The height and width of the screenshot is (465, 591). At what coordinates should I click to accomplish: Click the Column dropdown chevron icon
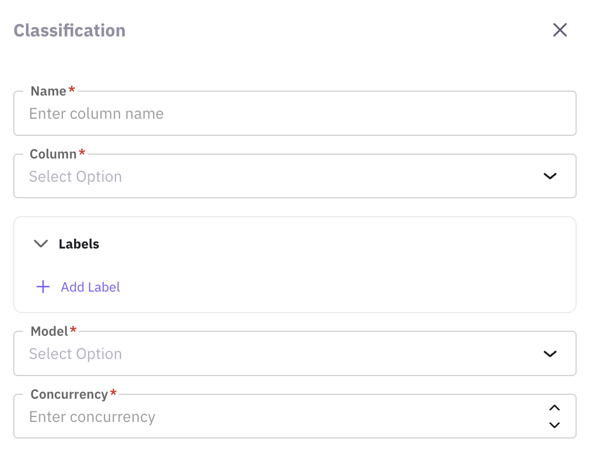pos(550,176)
